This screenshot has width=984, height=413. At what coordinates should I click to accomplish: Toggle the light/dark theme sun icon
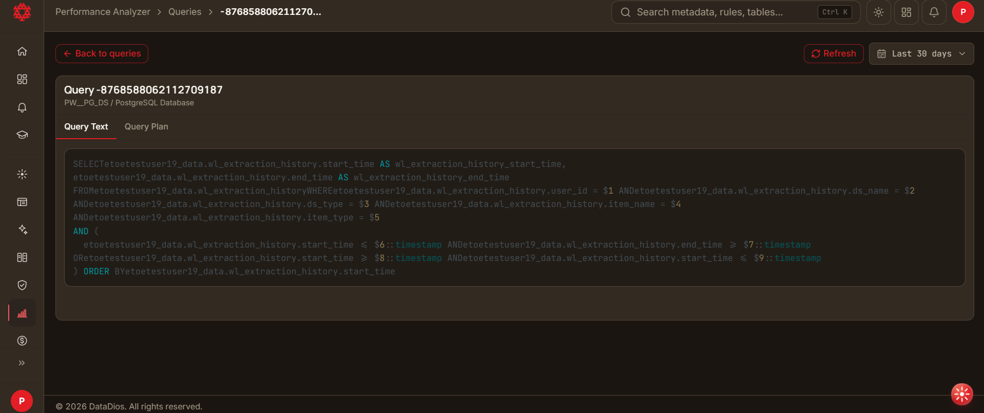(x=879, y=12)
